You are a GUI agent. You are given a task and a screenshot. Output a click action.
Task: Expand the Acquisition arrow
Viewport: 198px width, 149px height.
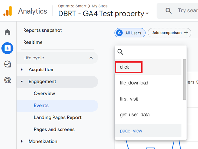tap(22, 69)
